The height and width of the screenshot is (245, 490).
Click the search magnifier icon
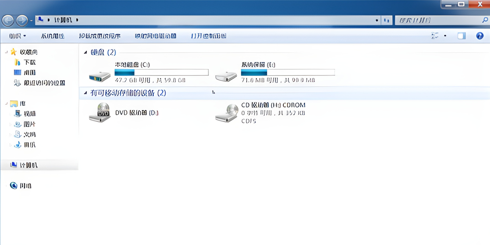tap(485, 20)
